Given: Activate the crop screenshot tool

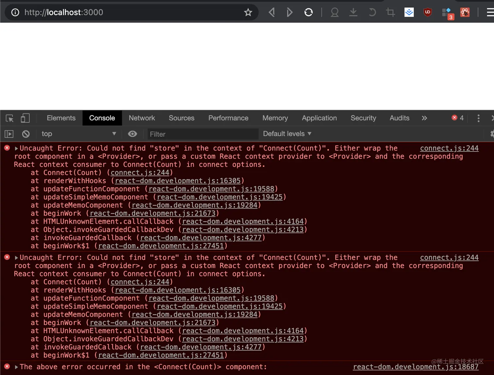Looking at the screenshot, I should (x=390, y=12).
